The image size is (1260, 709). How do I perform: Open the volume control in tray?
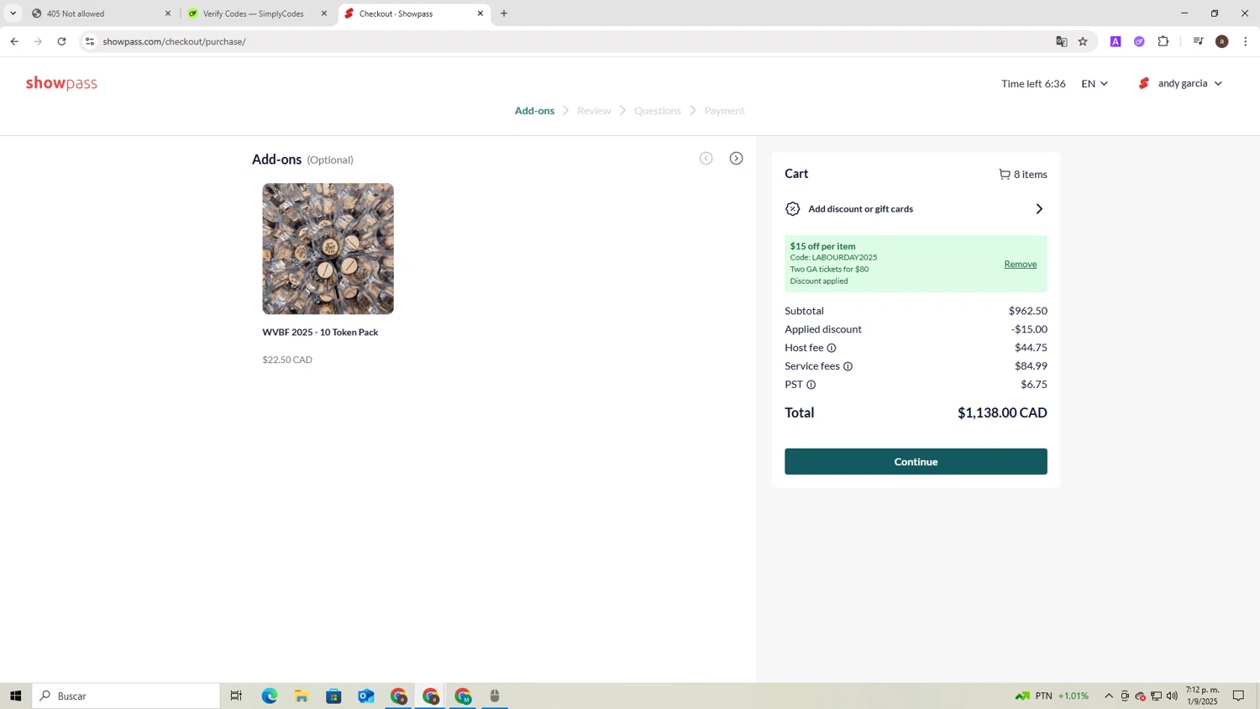pyautogui.click(x=1172, y=696)
